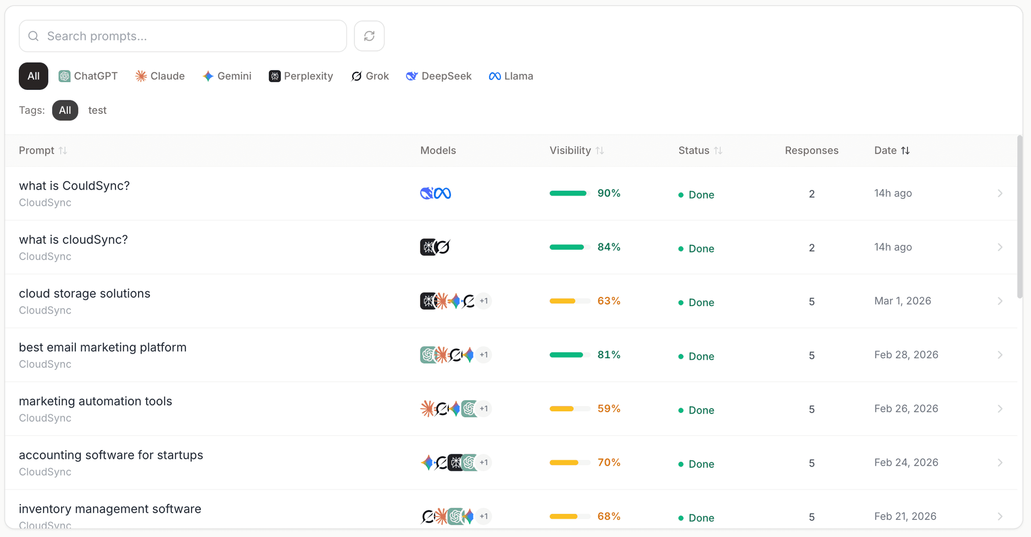Expand the 'cloud storage solutions' row details
Screen dimensions: 1031x537
(x=1000, y=301)
